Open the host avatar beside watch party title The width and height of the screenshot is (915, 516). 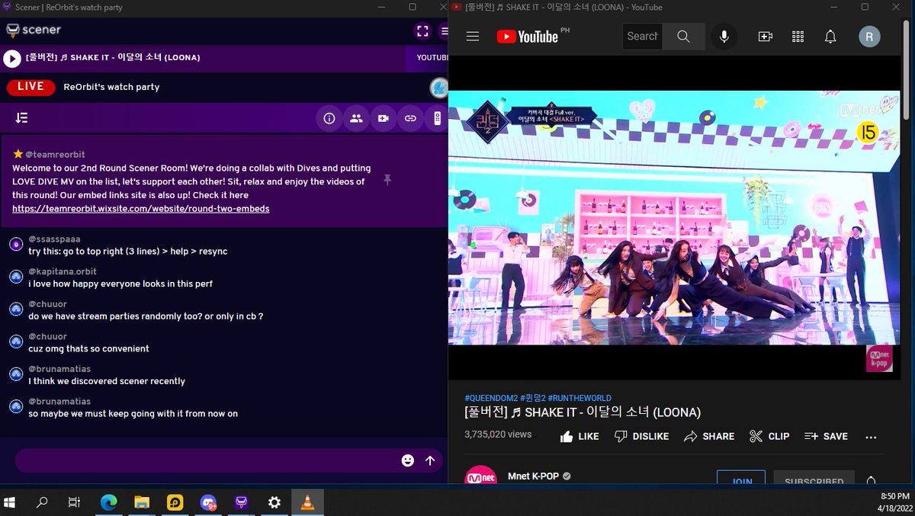pos(438,87)
